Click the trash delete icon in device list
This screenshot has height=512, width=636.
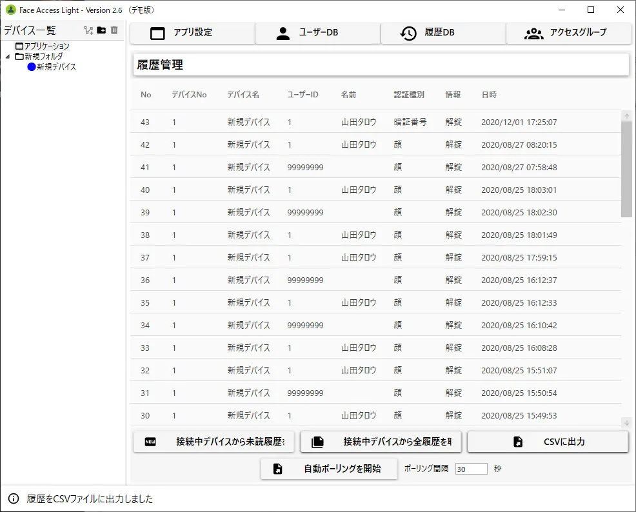click(114, 30)
